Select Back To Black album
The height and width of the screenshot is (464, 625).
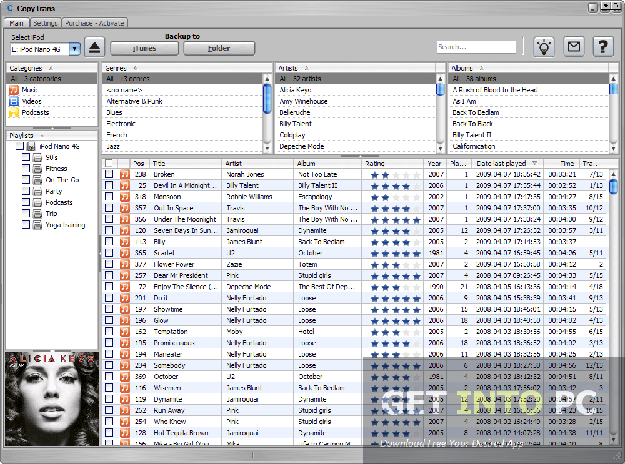coord(529,124)
